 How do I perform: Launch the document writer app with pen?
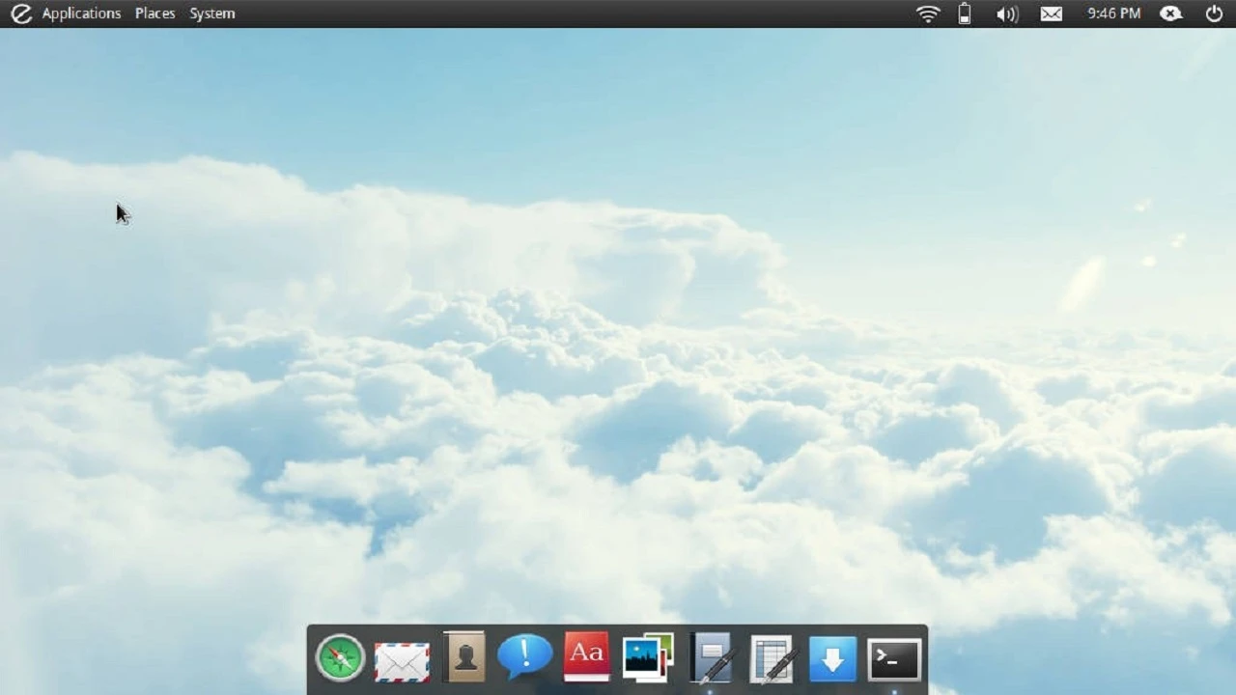[x=711, y=658]
